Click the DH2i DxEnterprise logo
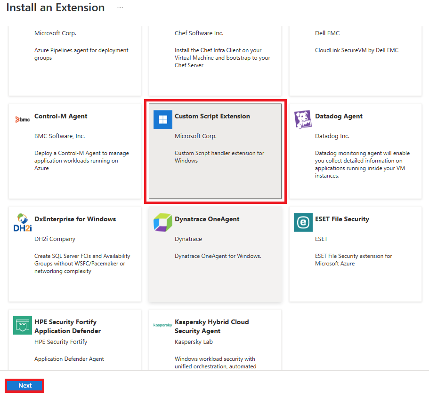The width and height of the screenshot is (429, 397). coord(23,223)
